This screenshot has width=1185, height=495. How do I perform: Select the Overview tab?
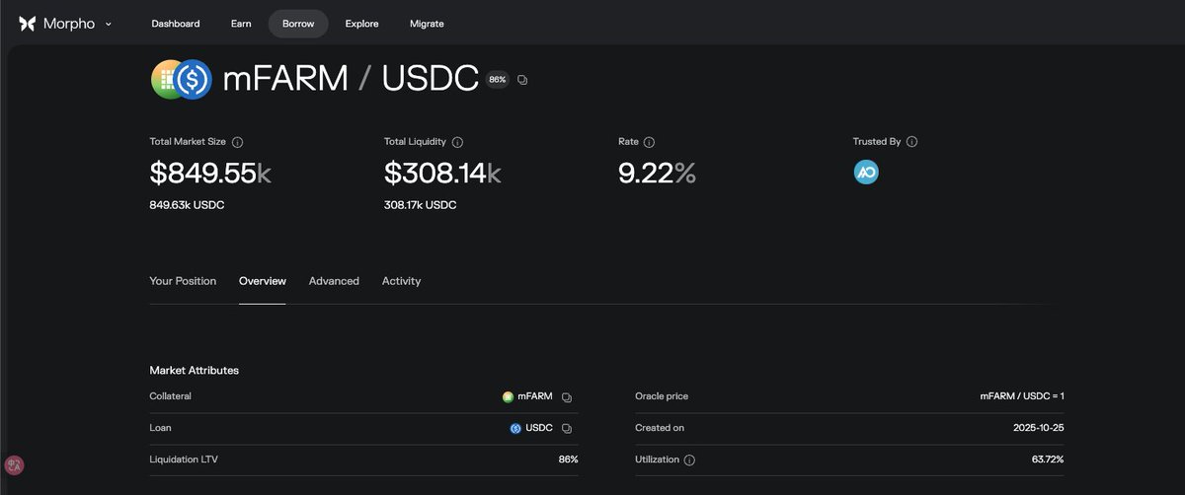pyautogui.click(x=263, y=281)
